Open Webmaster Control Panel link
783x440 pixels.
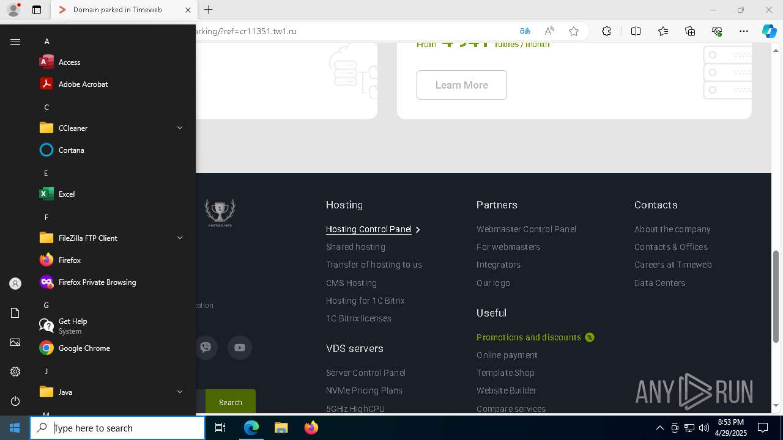pos(526,229)
